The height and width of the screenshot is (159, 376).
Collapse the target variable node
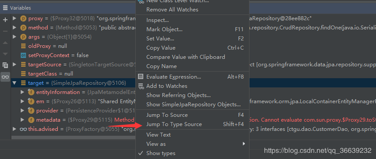point(15,83)
